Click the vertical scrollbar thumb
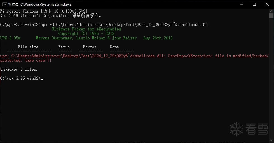274x143 pixels. (271, 16)
